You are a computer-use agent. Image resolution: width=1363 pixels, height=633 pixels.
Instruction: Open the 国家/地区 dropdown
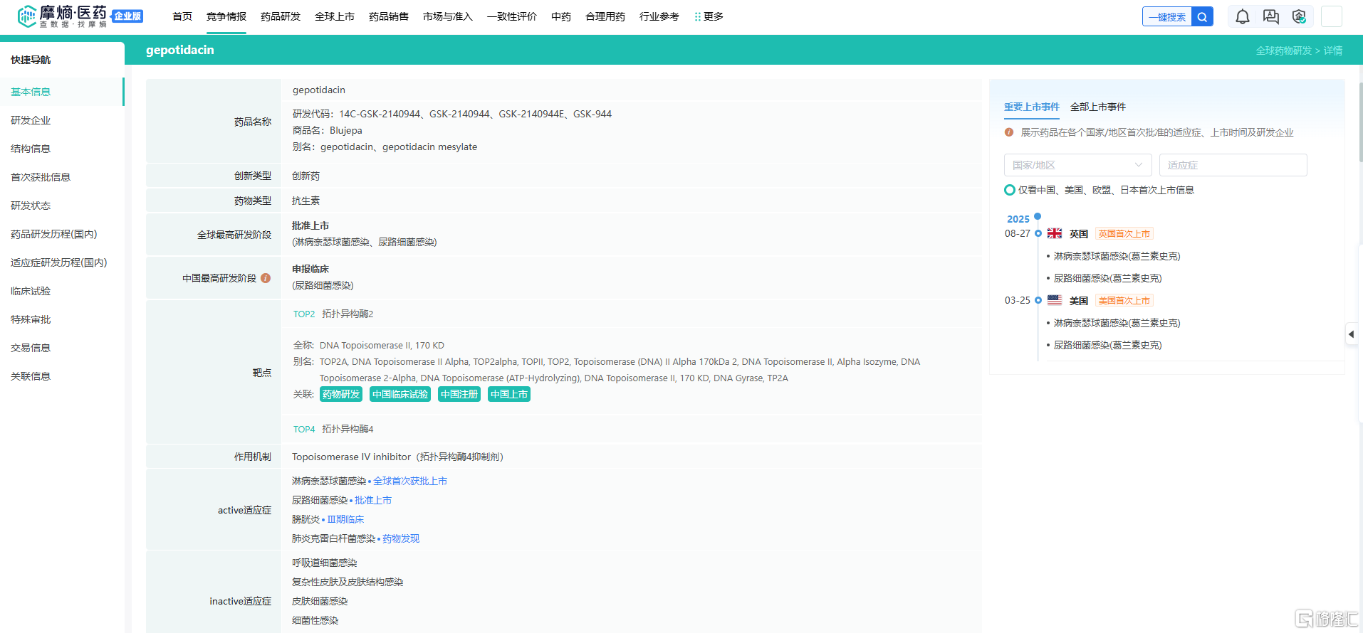tap(1077, 165)
